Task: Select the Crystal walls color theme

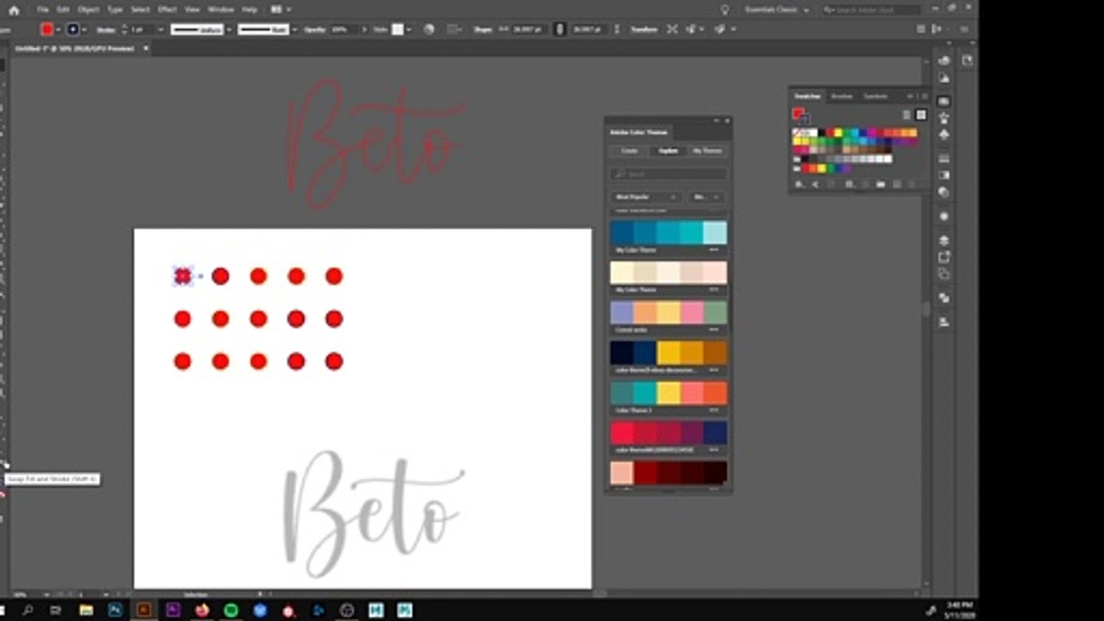Action: click(668, 312)
